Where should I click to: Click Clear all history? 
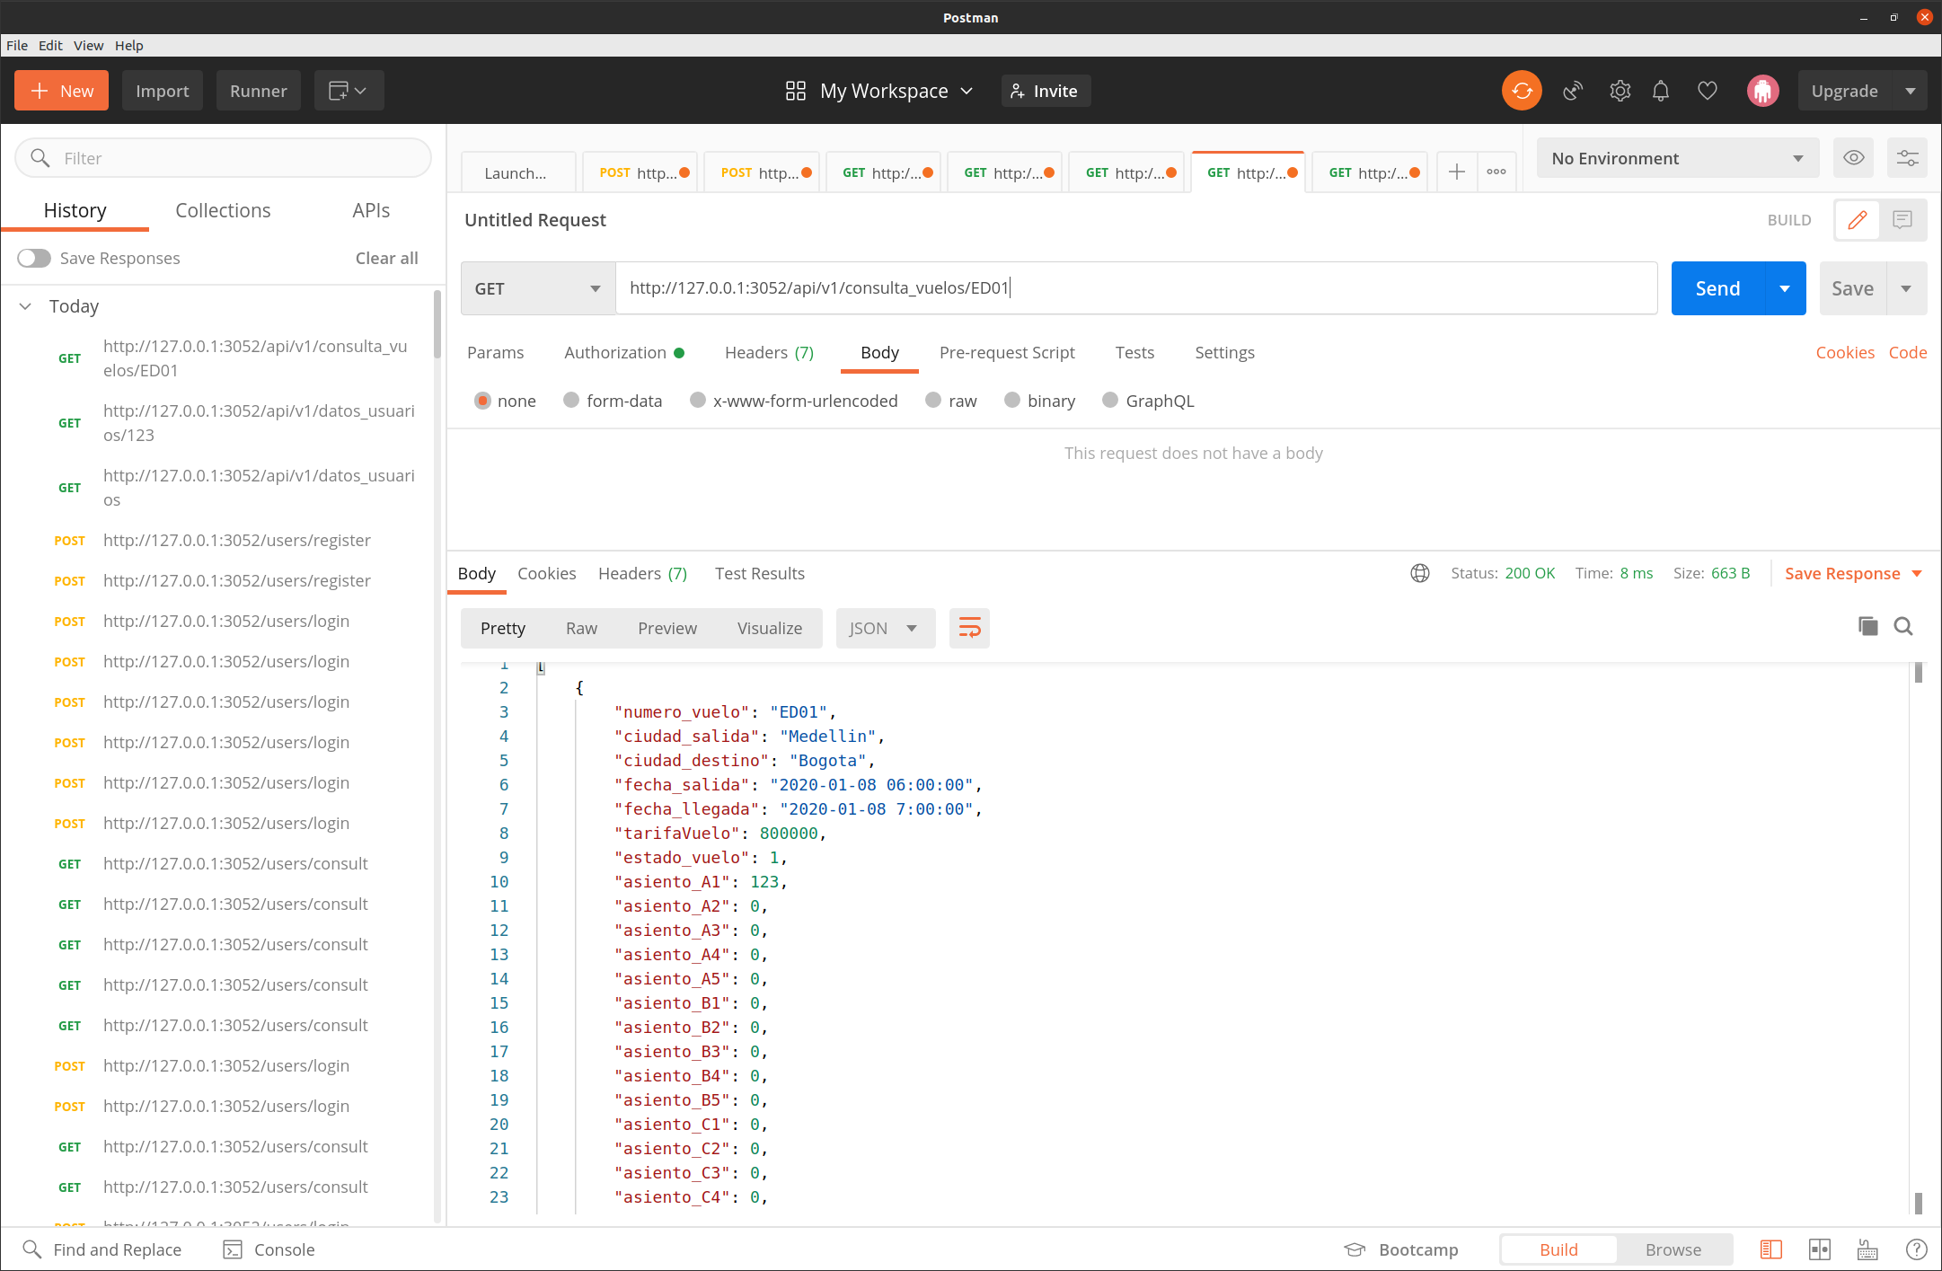[386, 258]
